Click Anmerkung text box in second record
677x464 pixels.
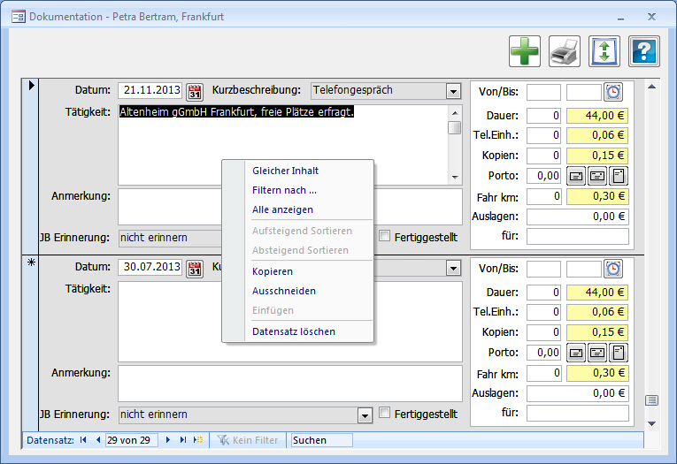point(290,384)
